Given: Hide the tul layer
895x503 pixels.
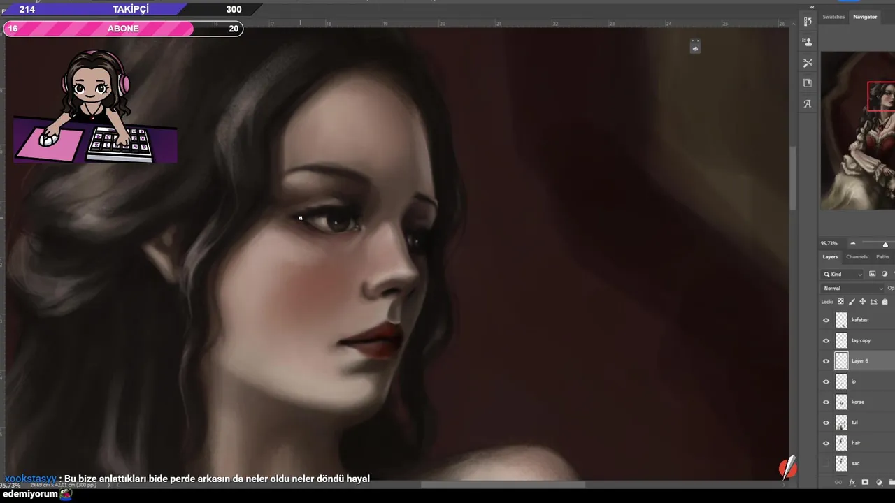Looking at the screenshot, I should click(826, 423).
